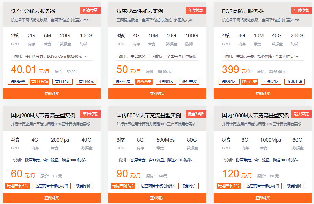Choose the 浙江宁波 region option

point(189,82)
